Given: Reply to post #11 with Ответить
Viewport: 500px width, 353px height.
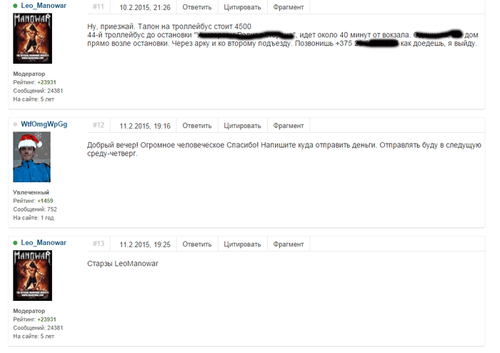Looking at the screenshot, I should (x=196, y=7).
